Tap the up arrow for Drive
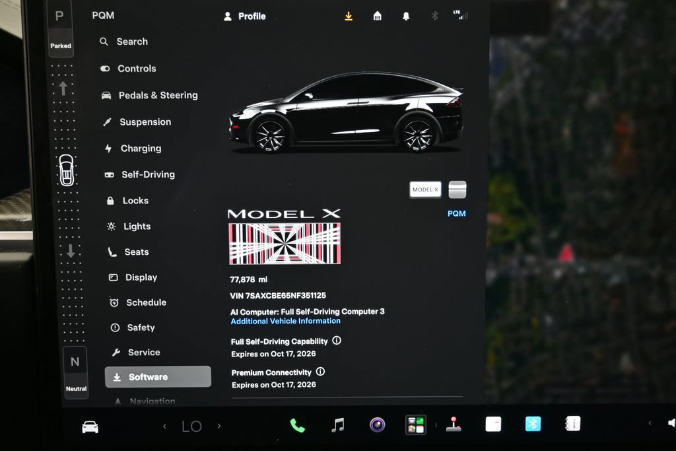Screen dimensions: 676x451 [x=63, y=88]
